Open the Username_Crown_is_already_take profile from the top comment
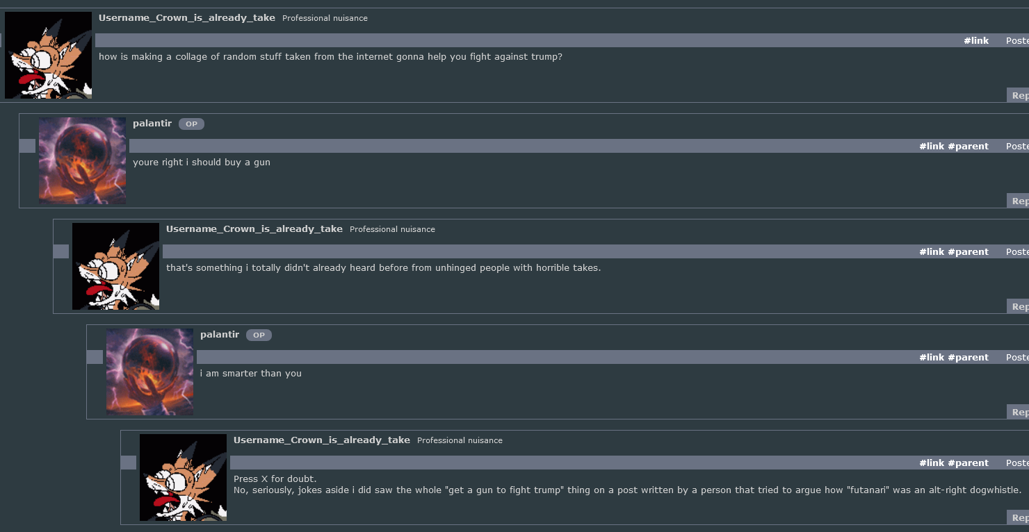Screen dimensions: 1029x532 pos(186,18)
